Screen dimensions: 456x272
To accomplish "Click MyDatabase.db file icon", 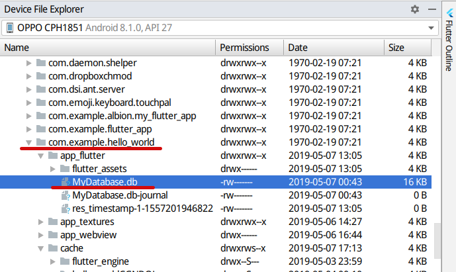I will click(x=66, y=182).
